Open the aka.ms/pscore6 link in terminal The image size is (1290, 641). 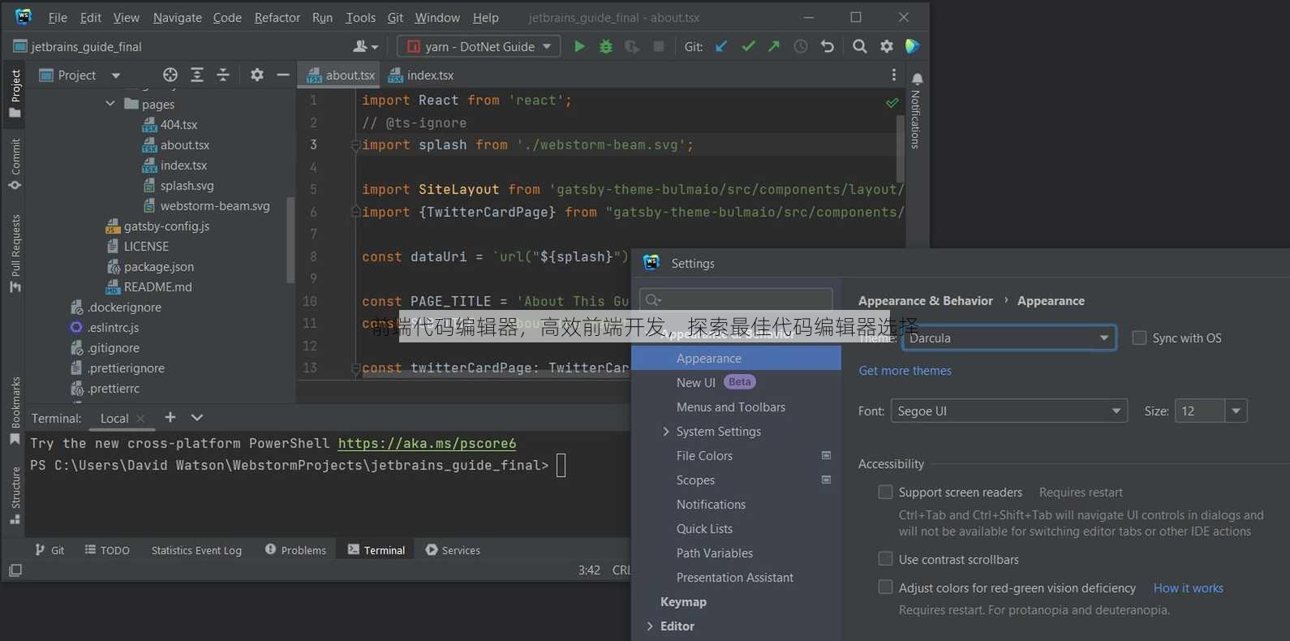[427, 444]
